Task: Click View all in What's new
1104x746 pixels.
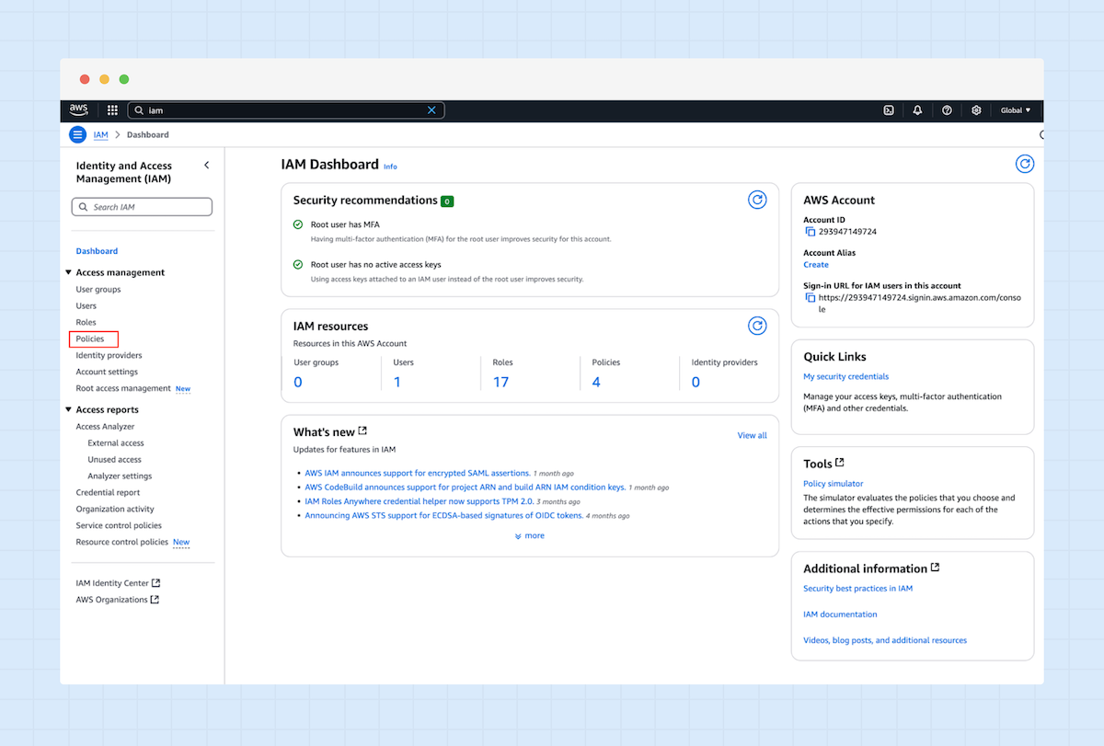Action: pyautogui.click(x=753, y=436)
